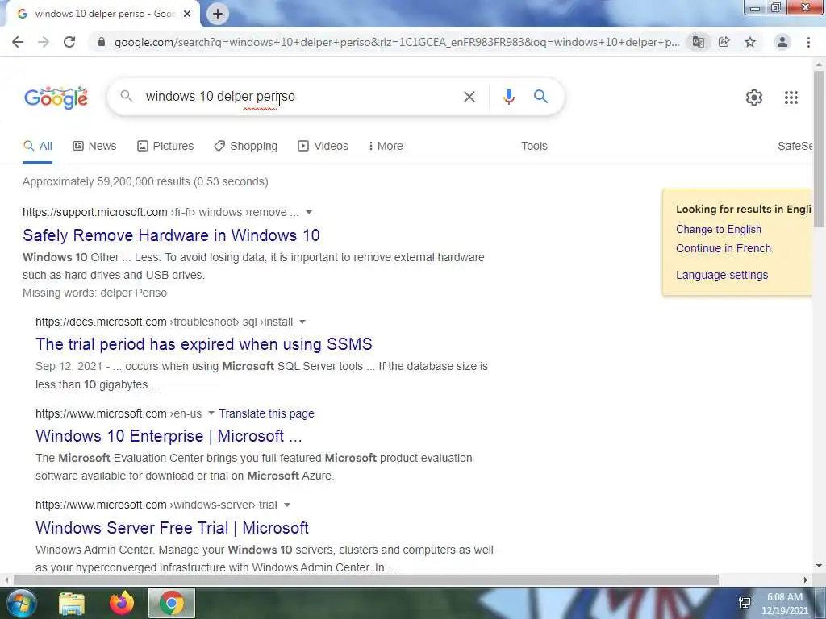This screenshot has width=826, height=619.
Task: Go forward using the browser forward arrow
Action: [44, 42]
